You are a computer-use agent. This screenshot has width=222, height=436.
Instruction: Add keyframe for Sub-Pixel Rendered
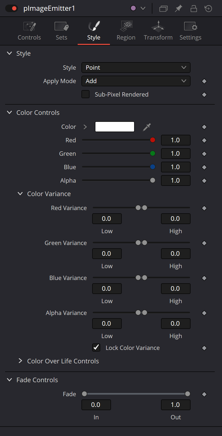pos(204,95)
